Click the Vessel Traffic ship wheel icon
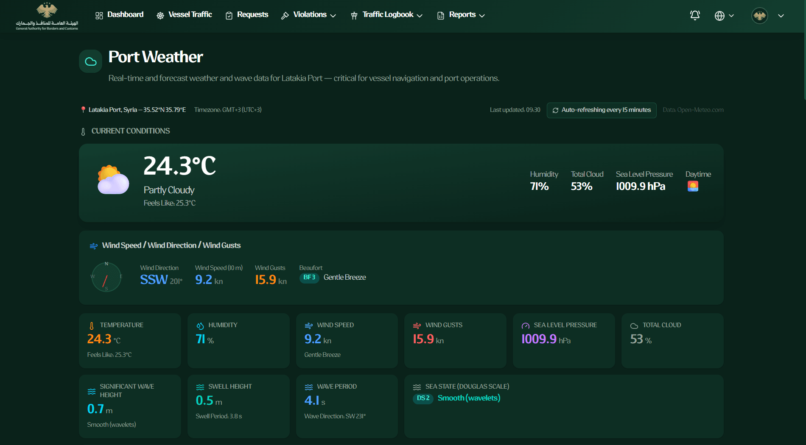Viewport: 806px width, 445px height. pyautogui.click(x=160, y=16)
